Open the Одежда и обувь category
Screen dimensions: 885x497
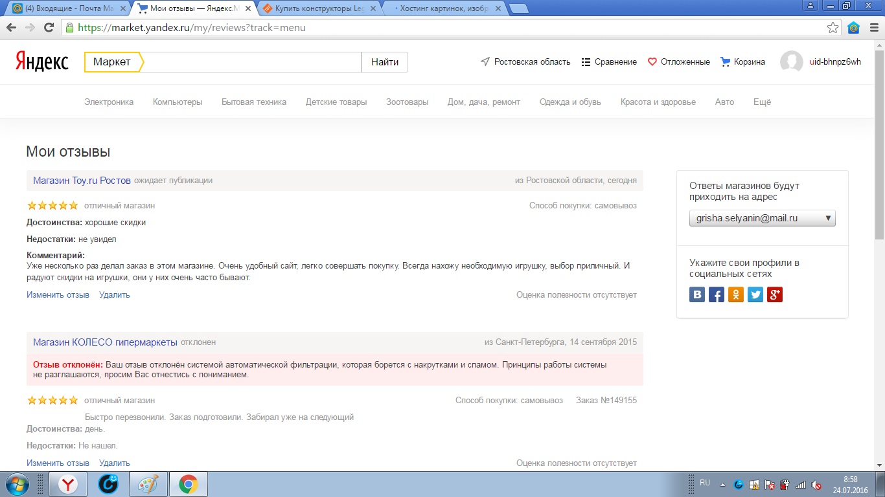pyautogui.click(x=570, y=102)
